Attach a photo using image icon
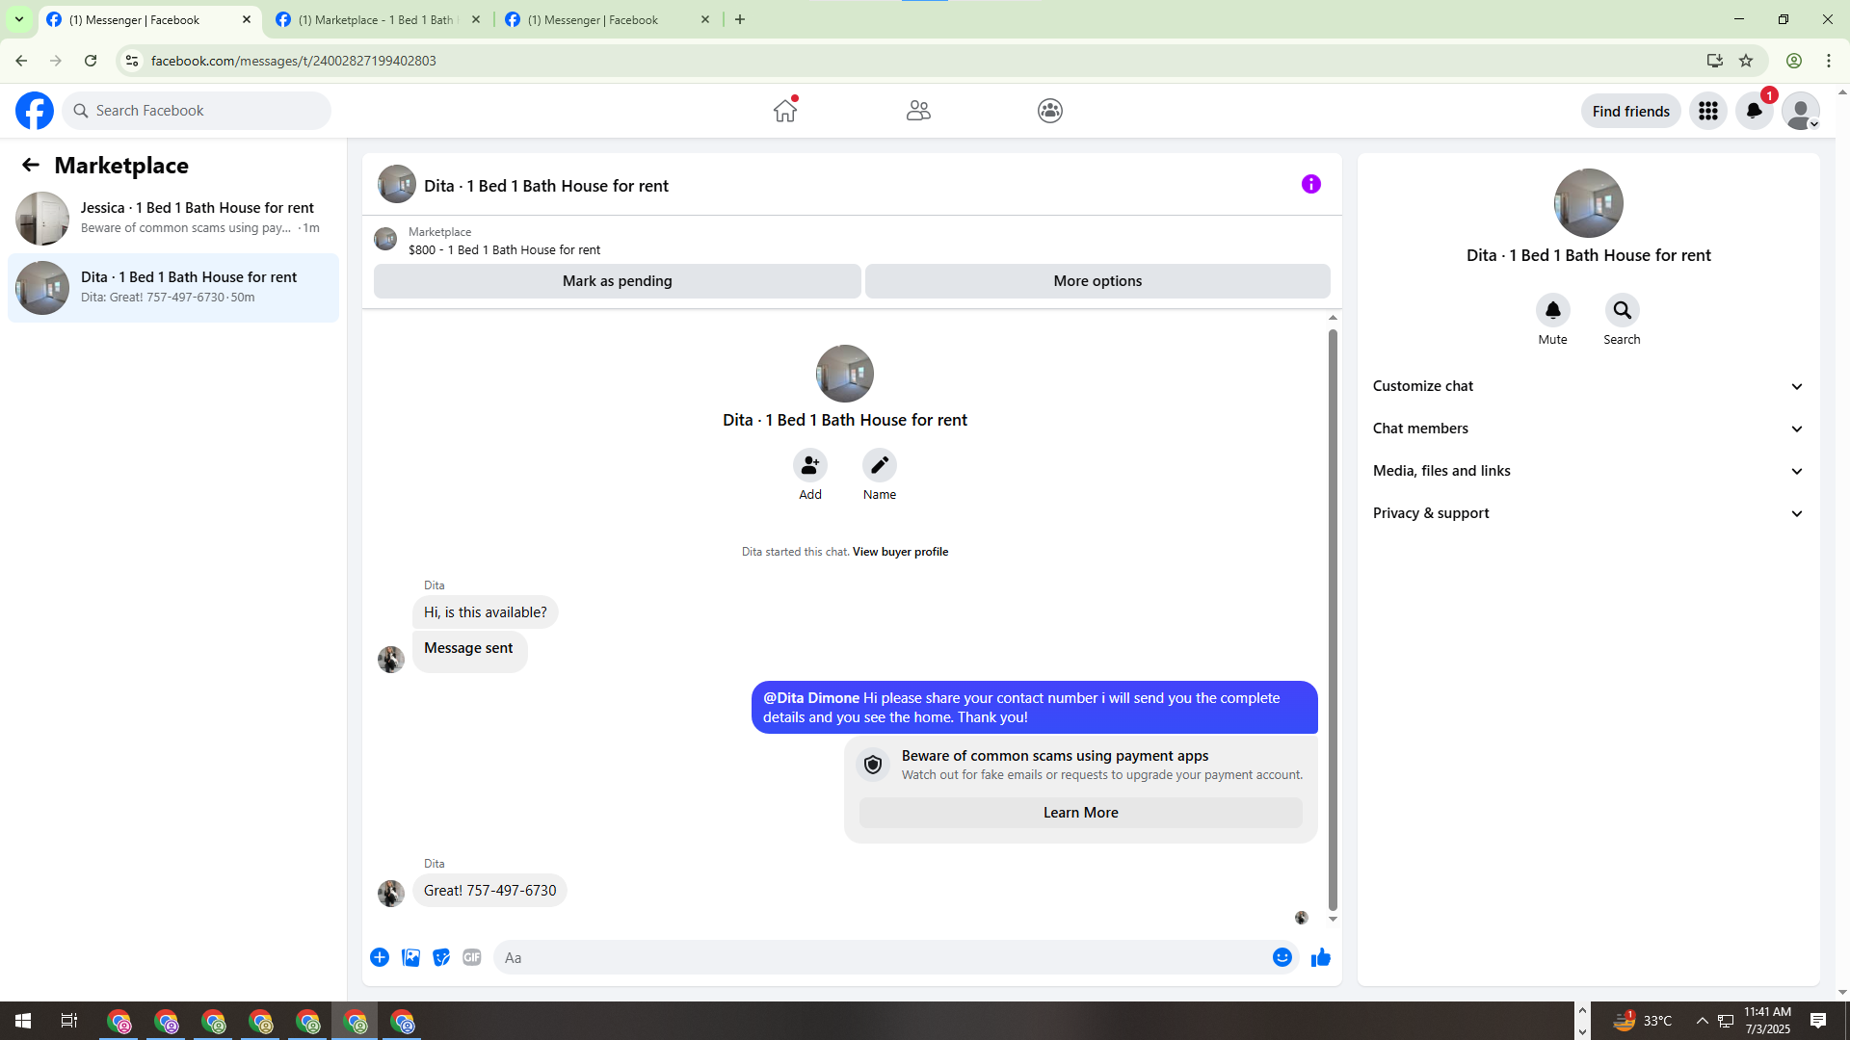This screenshot has width=1850, height=1040. point(410,957)
